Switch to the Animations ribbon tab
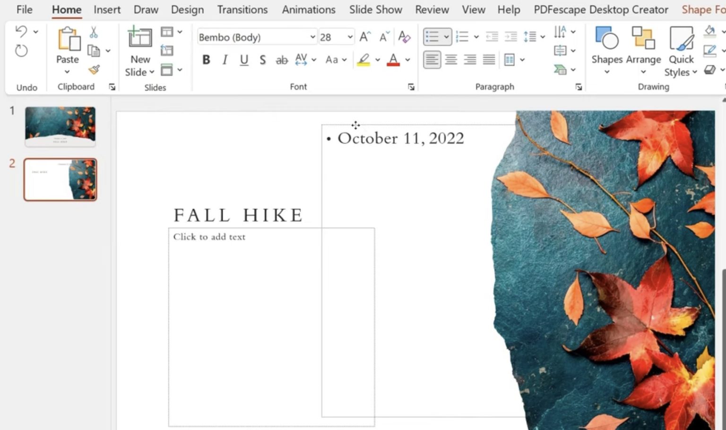The height and width of the screenshot is (430, 726). 308,9
